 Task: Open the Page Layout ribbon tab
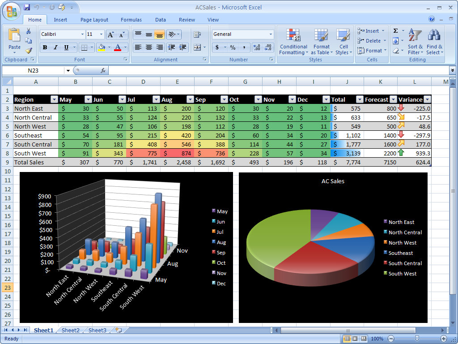(x=94, y=20)
